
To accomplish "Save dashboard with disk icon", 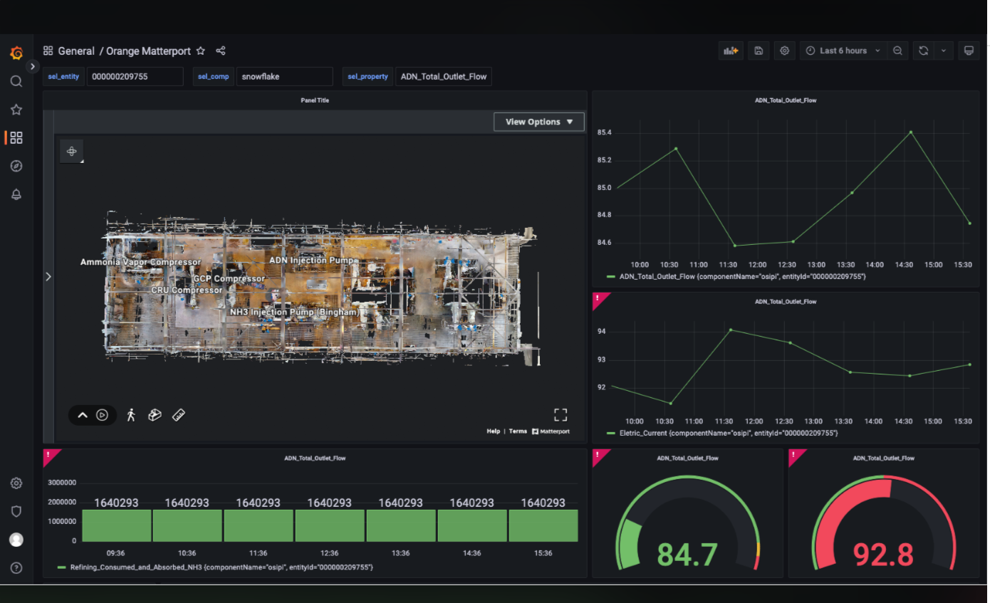I will click(759, 51).
